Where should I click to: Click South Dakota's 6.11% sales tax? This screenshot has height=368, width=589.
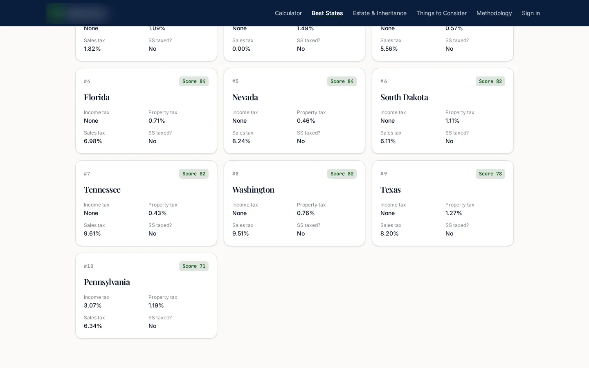point(388,141)
